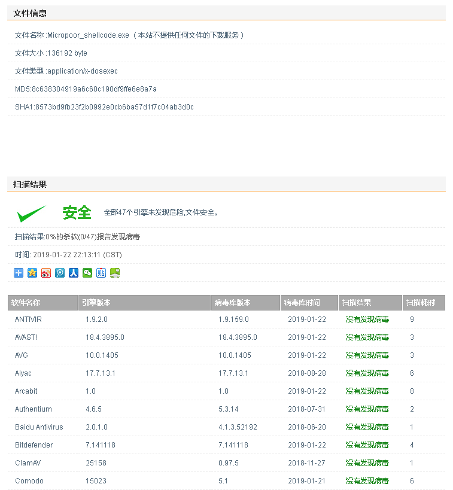Image resolution: width=453 pixels, height=490 pixels.
Task: Click the Arcabit row name
Action: 26,391
